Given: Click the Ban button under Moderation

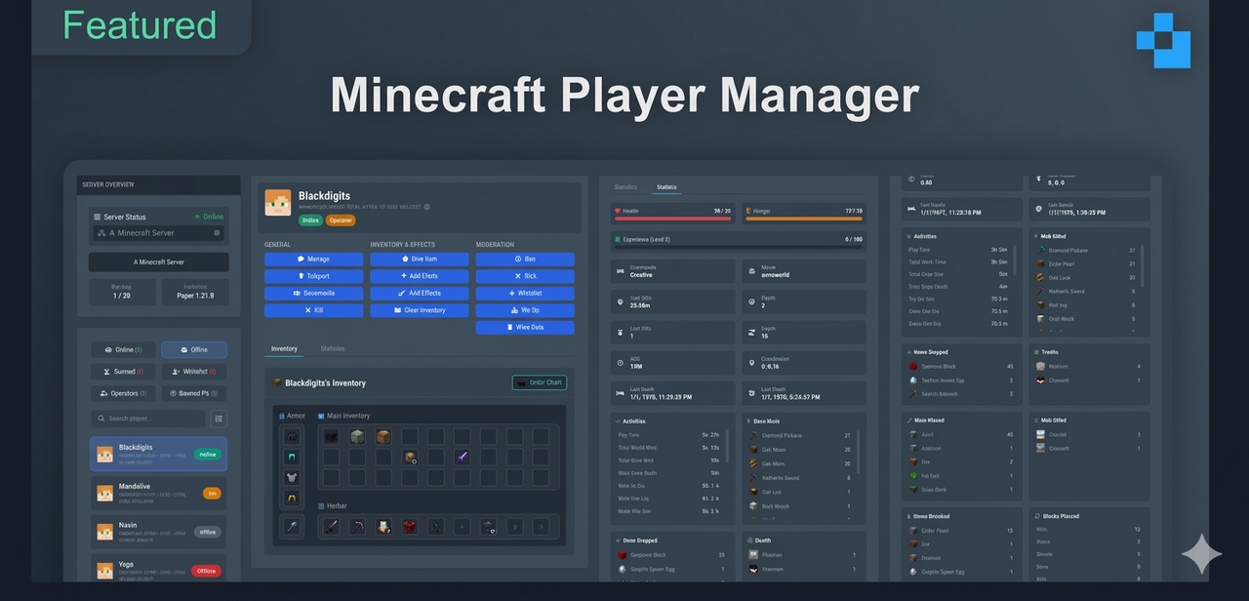Looking at the screenshot, I should click(x=525, y=260).
